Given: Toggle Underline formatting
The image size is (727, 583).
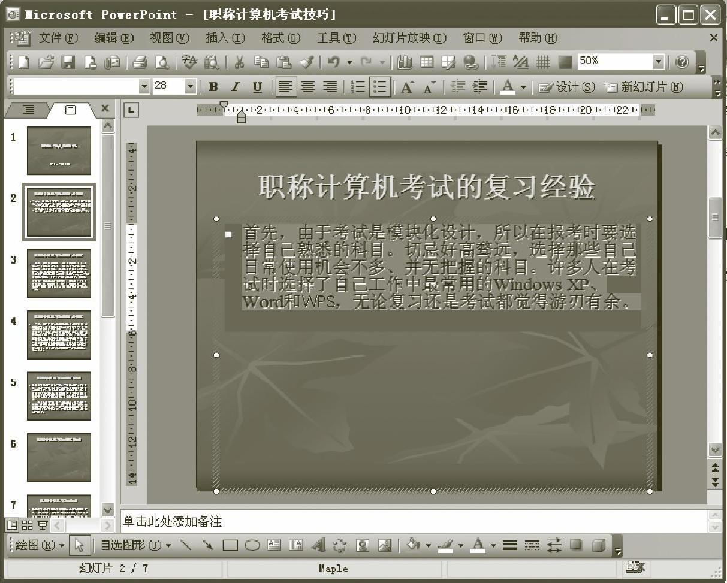Looking at the screenshot, I should point(257,87).
